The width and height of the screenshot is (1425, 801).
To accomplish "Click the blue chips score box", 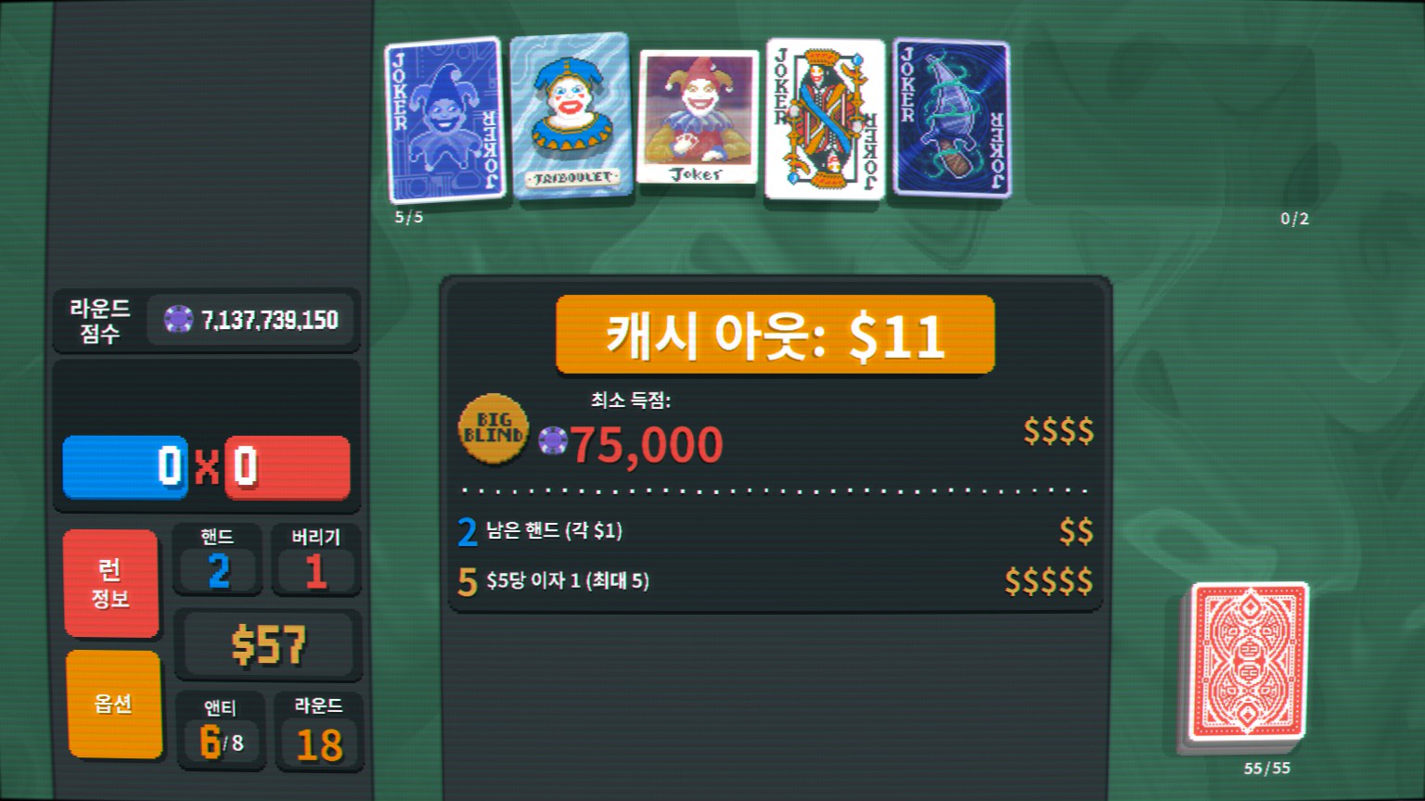I will pyautogui.click(x=125, y=466).
